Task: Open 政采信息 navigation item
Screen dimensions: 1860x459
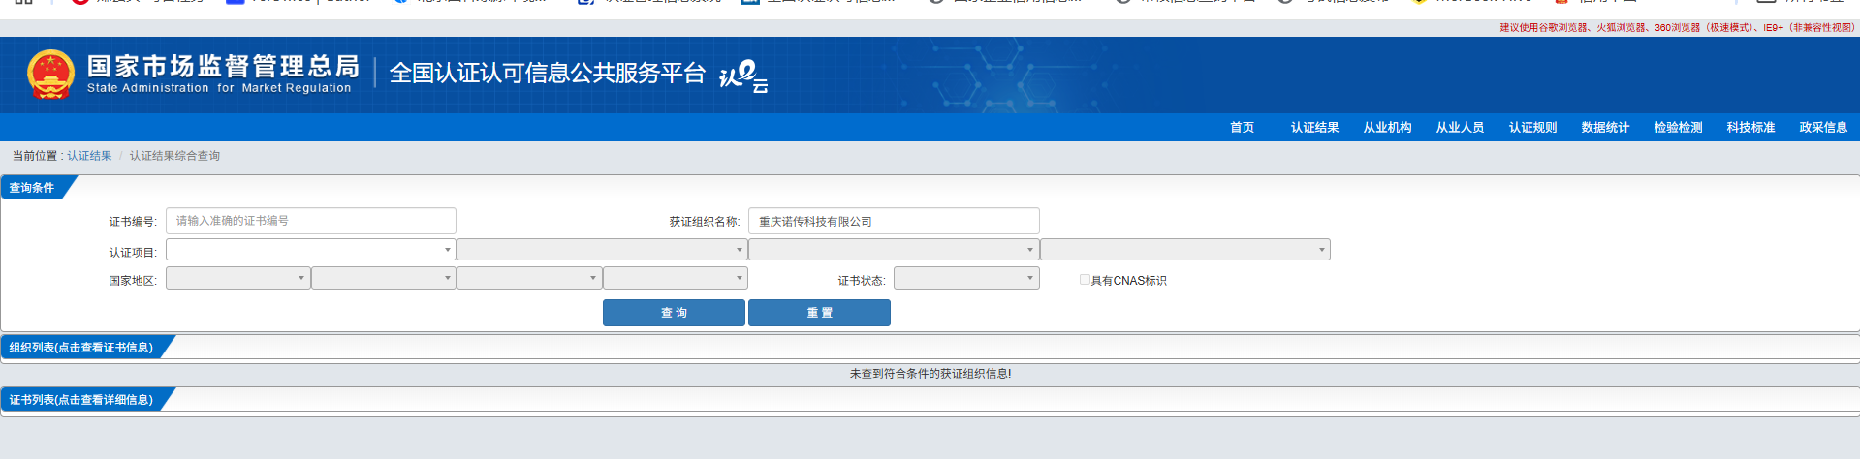Action: coord(1823,128)
